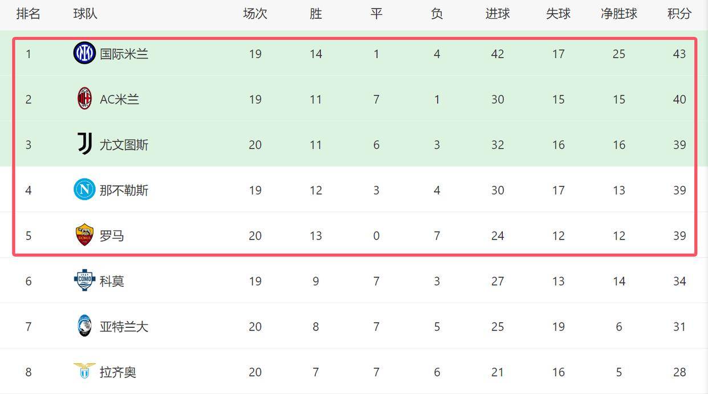Open the AC米兰 team link
The height and width of the screenshot is (394, 708).
point(119,100)
